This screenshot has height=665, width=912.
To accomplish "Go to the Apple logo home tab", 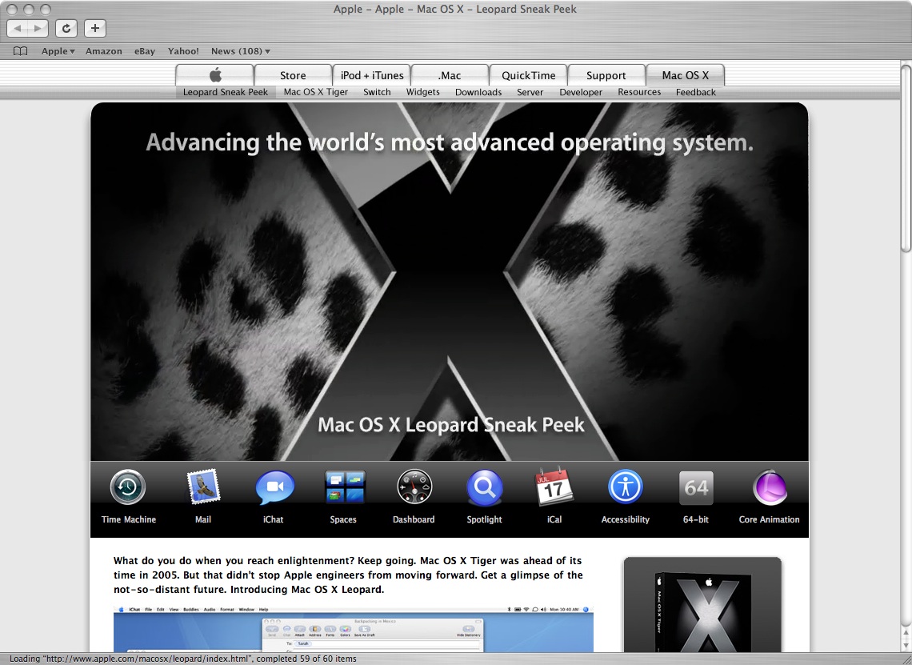I will [215, 75].
